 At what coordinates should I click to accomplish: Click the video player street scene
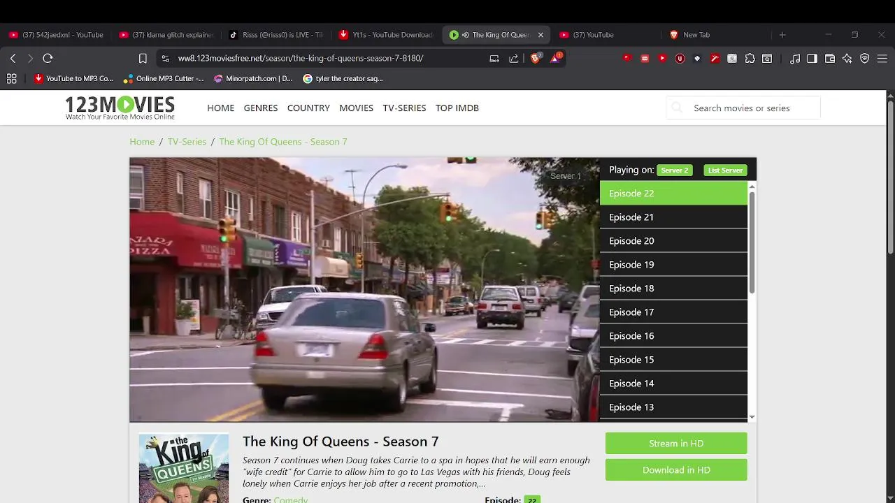pyautogui.click(x=364, y=289)
